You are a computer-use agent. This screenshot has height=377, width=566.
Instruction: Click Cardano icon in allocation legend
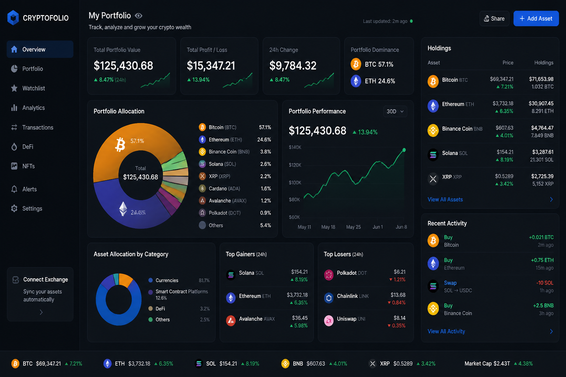click(202, 188)
